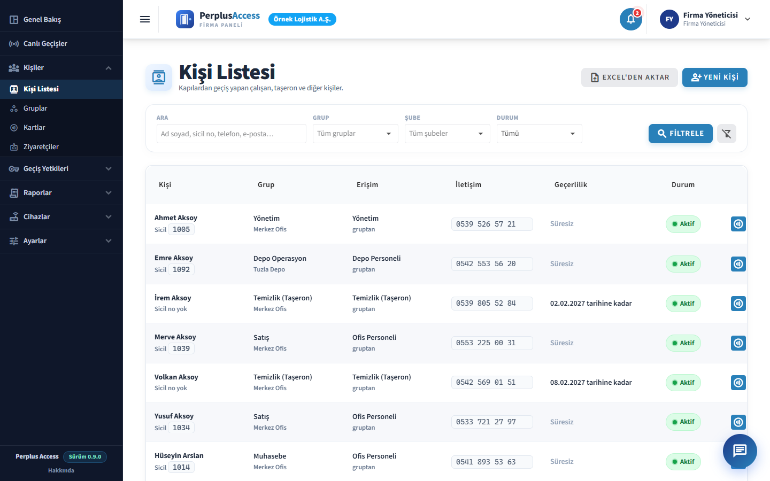Open the Firma Yöneticisi account menu
The width and height of the screenshot is (770, 481).
tap(706, 19)
